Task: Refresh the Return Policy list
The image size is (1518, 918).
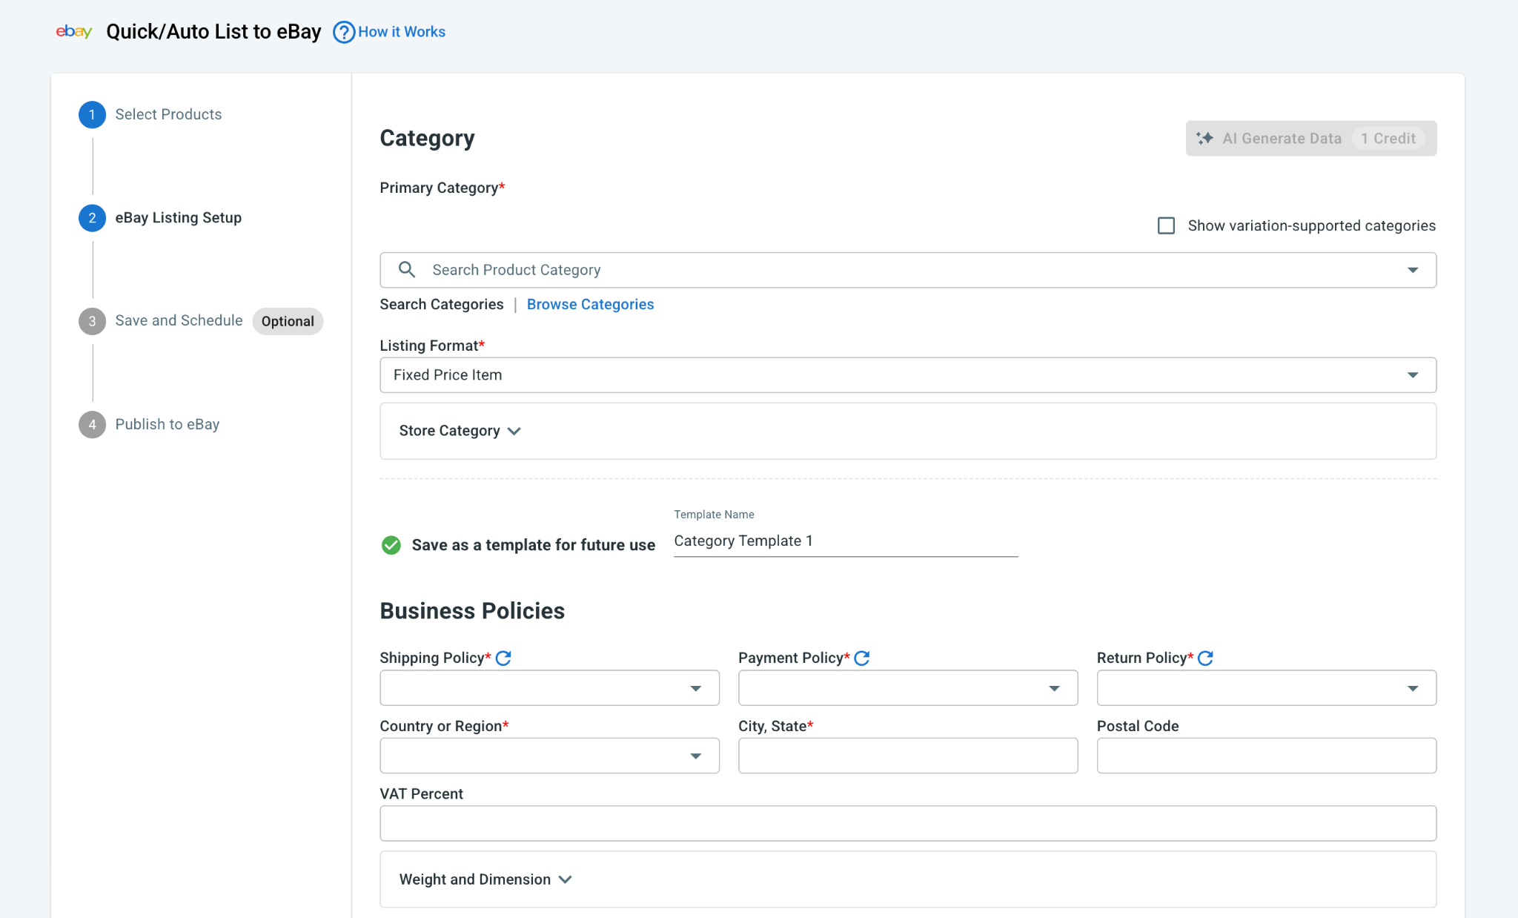Action: [1205, 658]
